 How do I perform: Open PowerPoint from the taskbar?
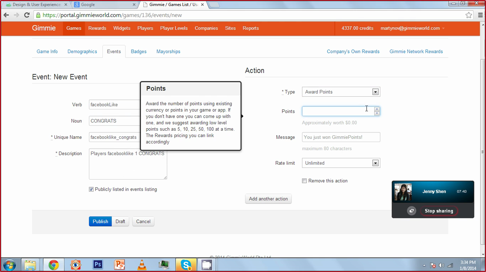coord(120,265)
